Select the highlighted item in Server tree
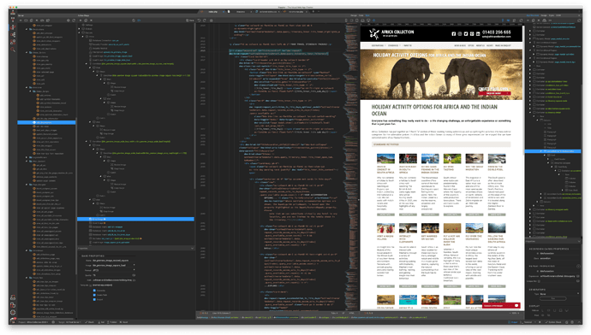The image size is (591, 335). 46,122
